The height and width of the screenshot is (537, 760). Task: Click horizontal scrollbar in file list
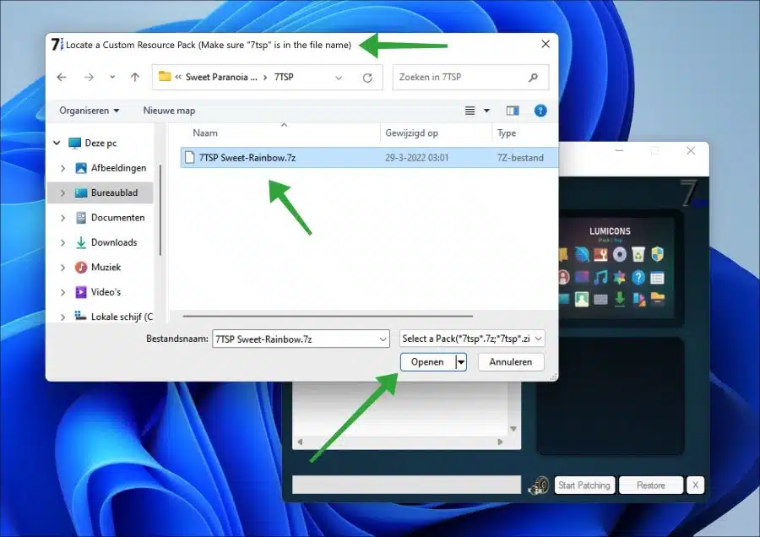click(328, 316)
